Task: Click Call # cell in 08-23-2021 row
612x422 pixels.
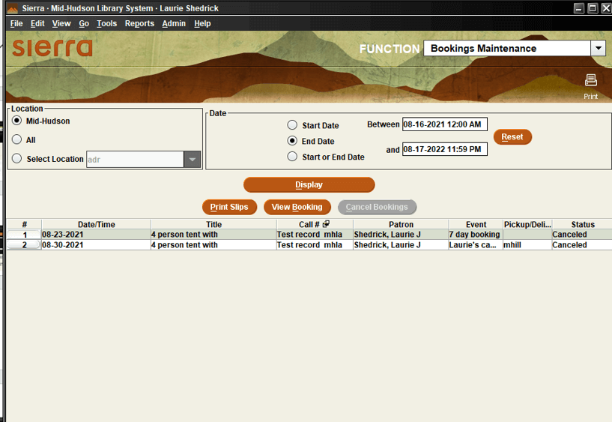Action: (315, 234)
